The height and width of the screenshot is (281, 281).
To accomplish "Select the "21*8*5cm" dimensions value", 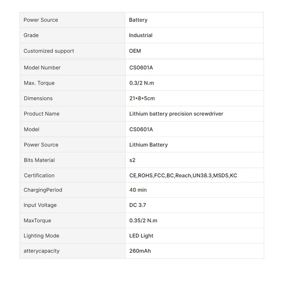I will click(142, 98).
